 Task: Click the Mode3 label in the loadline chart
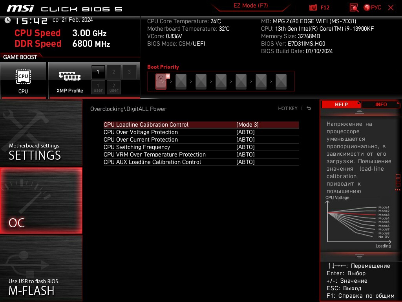point(384,215)
